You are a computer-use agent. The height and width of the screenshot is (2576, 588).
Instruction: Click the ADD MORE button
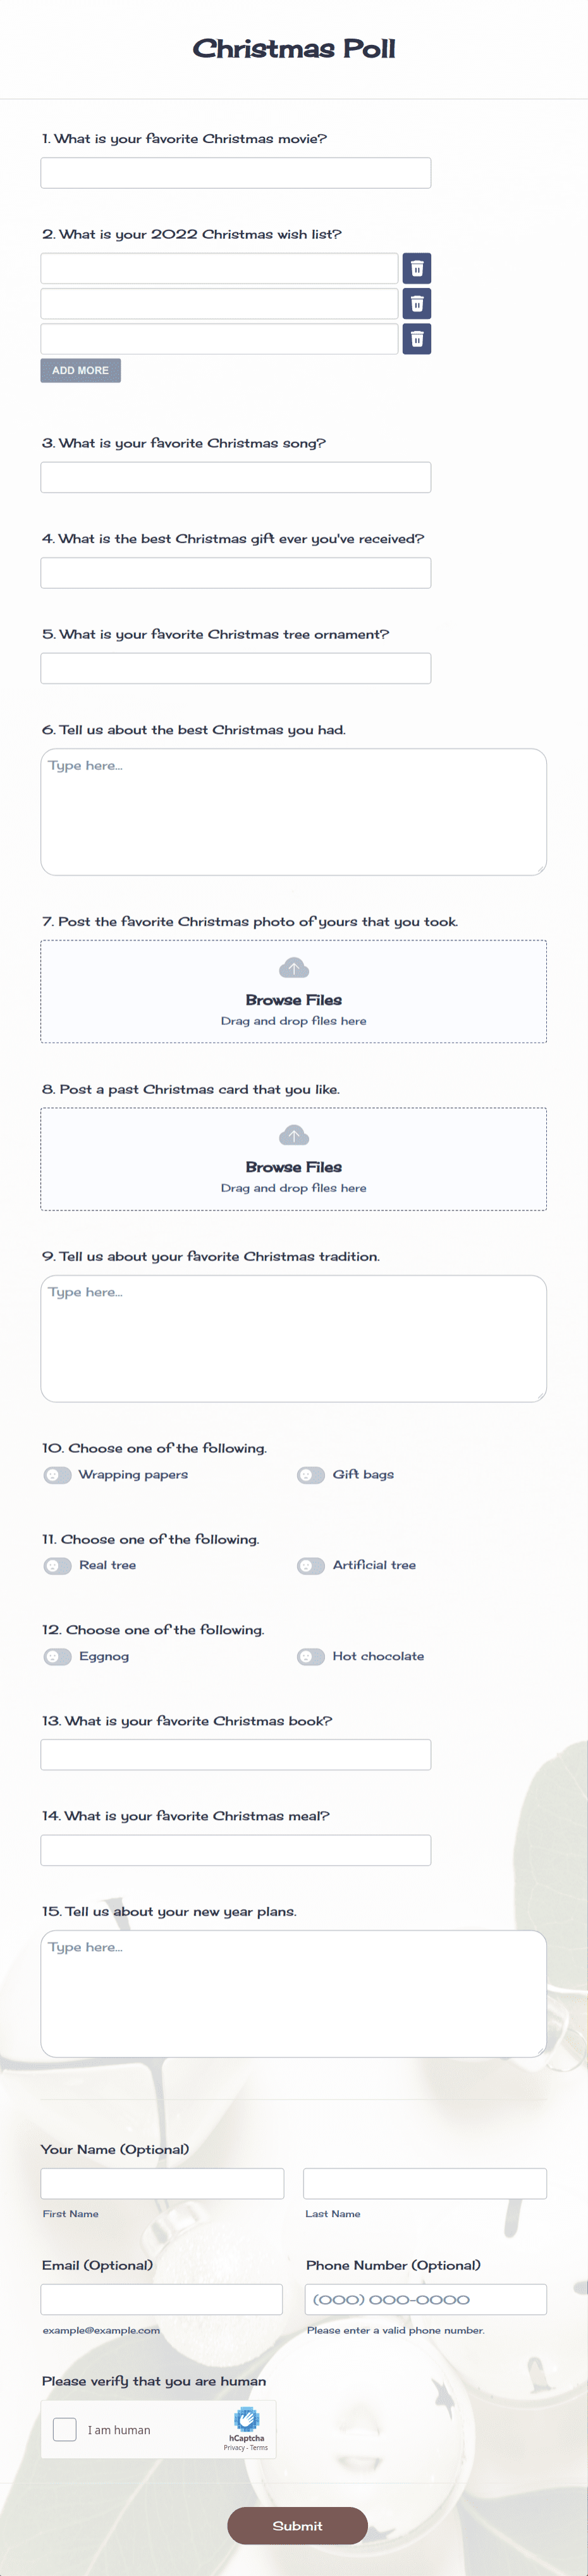(x=80, y=370)
